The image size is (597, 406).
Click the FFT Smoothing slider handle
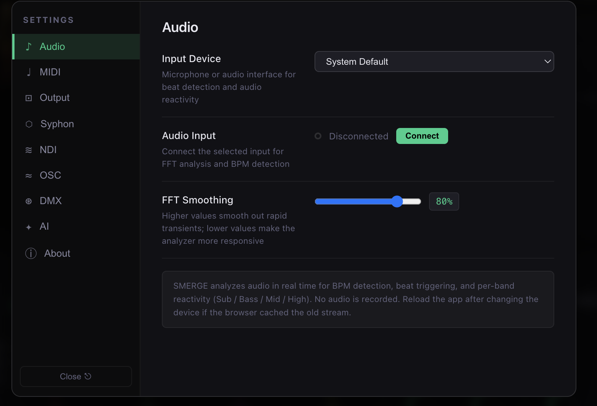point(397,201)
